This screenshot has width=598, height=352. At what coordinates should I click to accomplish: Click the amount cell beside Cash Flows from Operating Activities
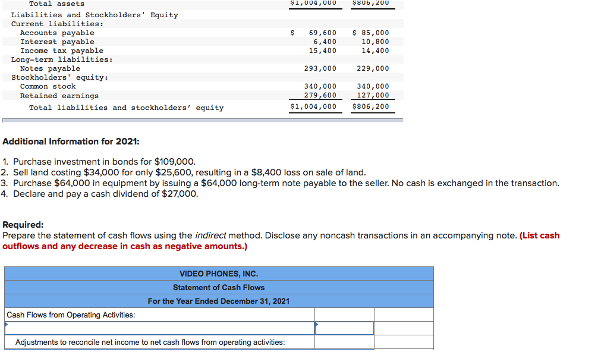pos(344,315)
